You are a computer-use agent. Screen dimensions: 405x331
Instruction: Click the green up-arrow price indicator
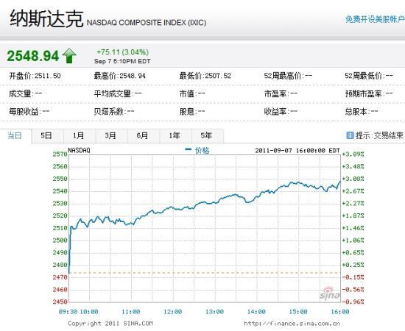tap(69, 55)
